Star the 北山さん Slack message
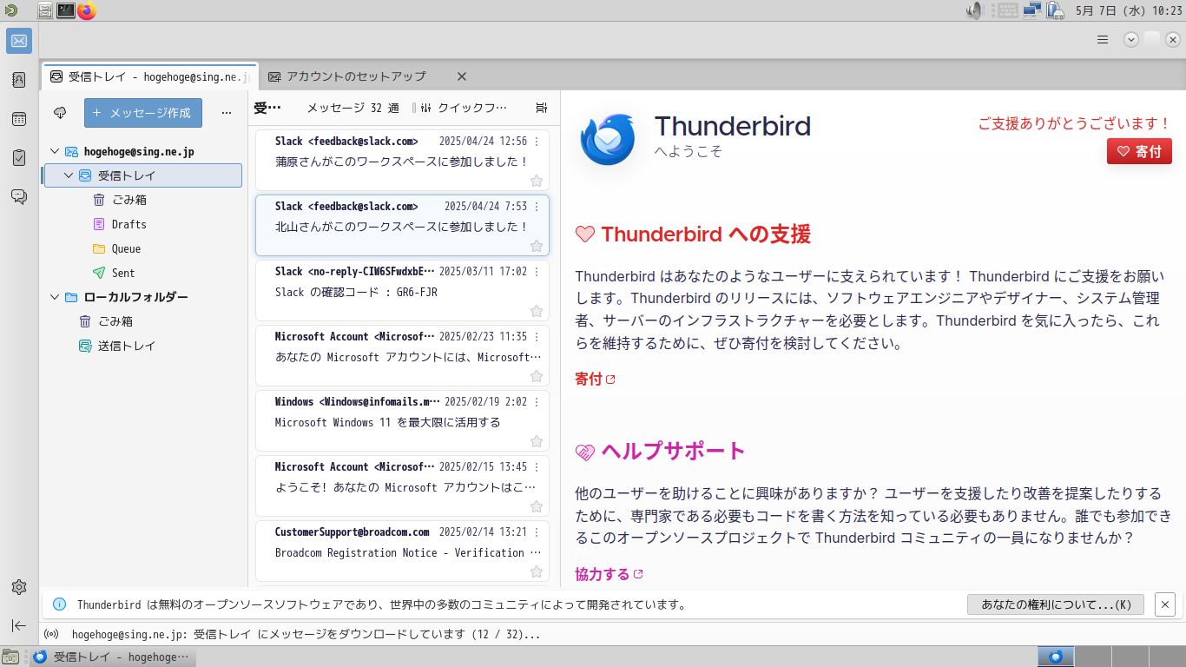 click(x=537, y=246)
